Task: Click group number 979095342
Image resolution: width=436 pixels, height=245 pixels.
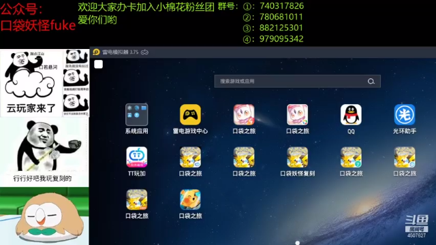Action: [281, 39]
